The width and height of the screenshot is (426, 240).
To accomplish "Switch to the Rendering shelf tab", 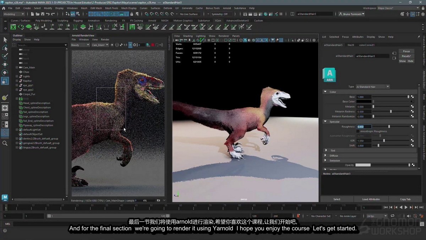I will (111, 21).
